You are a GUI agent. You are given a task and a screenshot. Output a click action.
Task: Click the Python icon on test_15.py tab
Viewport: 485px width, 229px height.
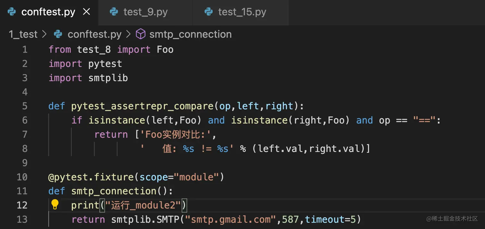[x=208, y=12]
